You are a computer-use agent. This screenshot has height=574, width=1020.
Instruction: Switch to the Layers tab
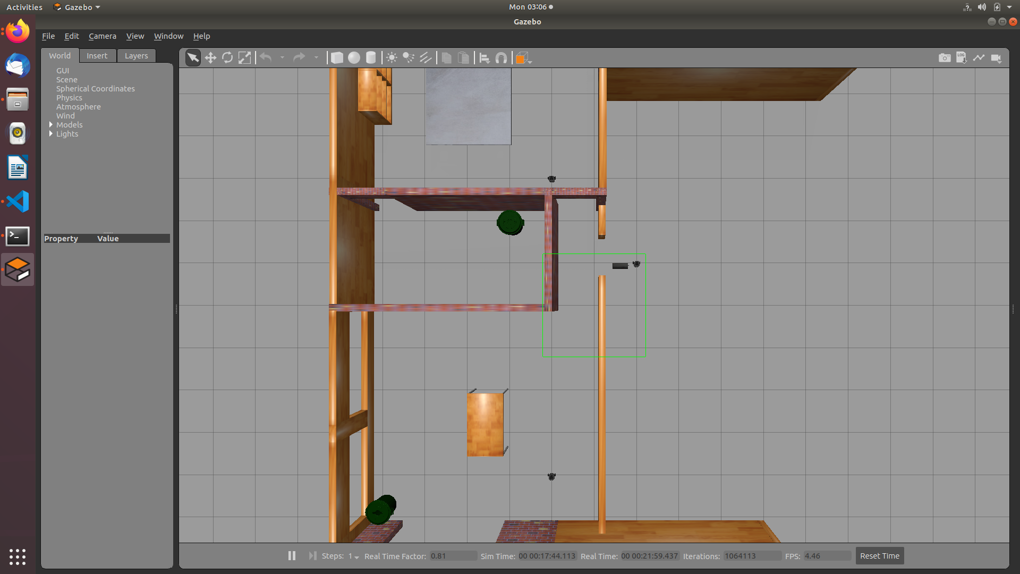click(137, 55)
